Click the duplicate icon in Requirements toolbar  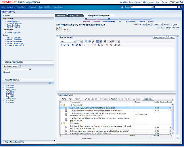96,99
